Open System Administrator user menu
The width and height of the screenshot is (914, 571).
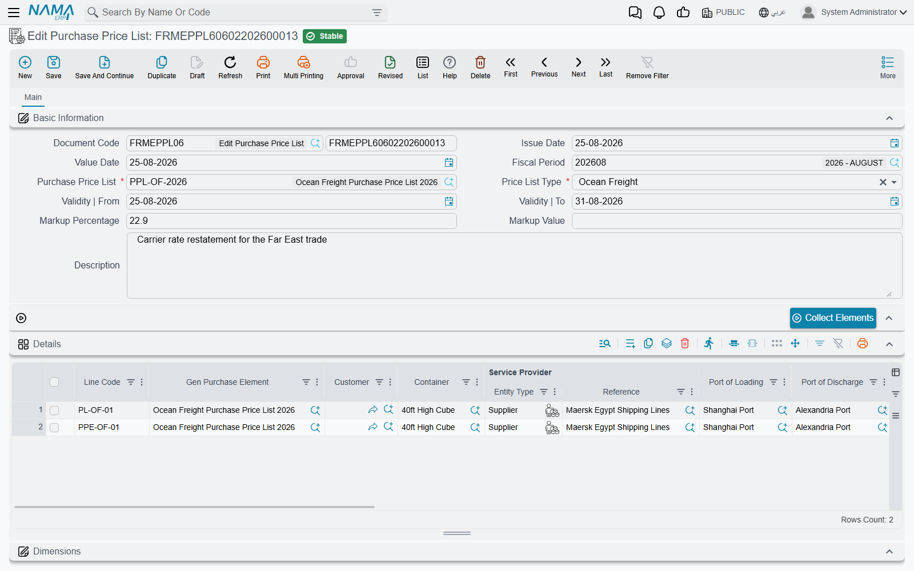coord(854,12)
